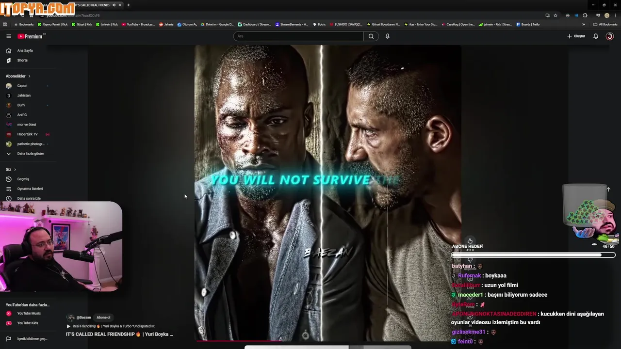Open the apps grid in bookmarks bar

pos(5,24)
